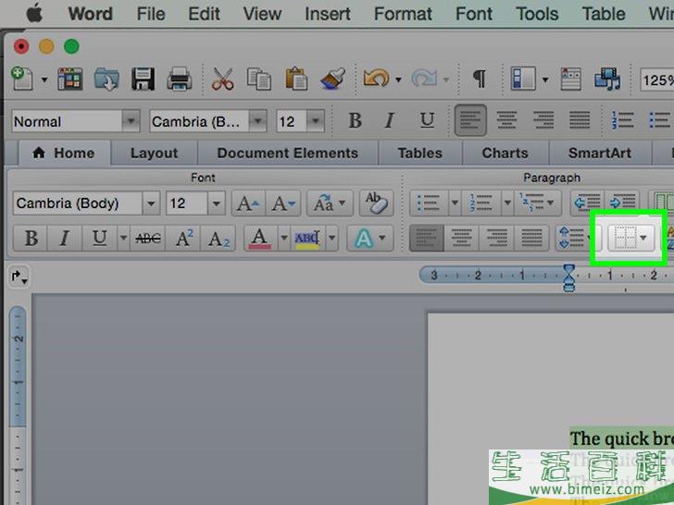
Task: Click the font color red A swatch
Action: [x=260, y=238]
